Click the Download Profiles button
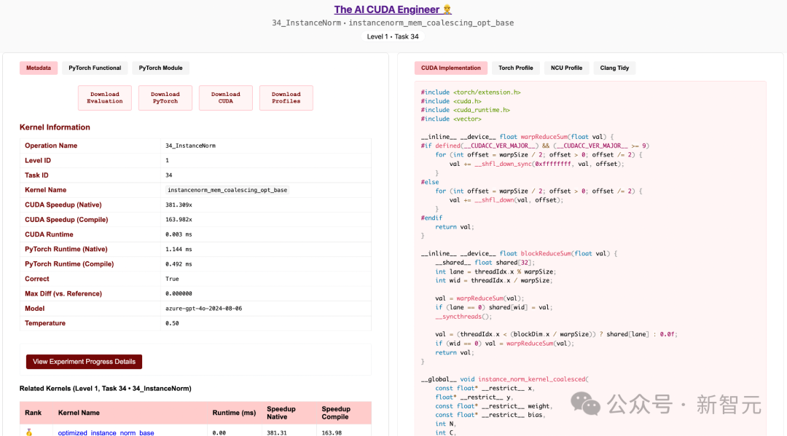This screenshot has height=436, width=787. (x=286, y=98)
